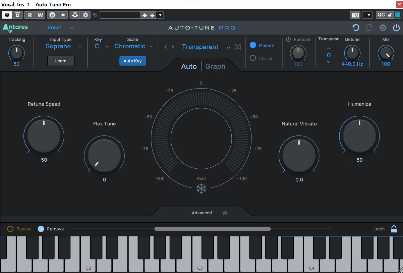Click the Natural Vibrato value 0.0
The width and height of the screenshot is (403, 273).
point(299,180)
